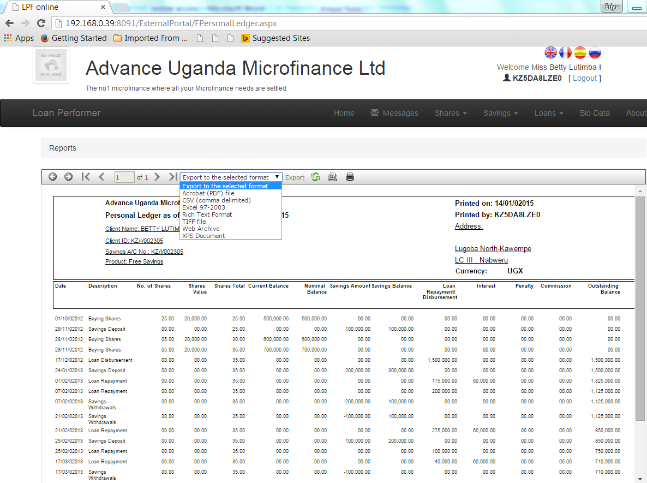Image resolution: width=647 pixels, height=483 pixels.
Task: Click the first blank page bookmark icon
Action: [x=200, y=38]
